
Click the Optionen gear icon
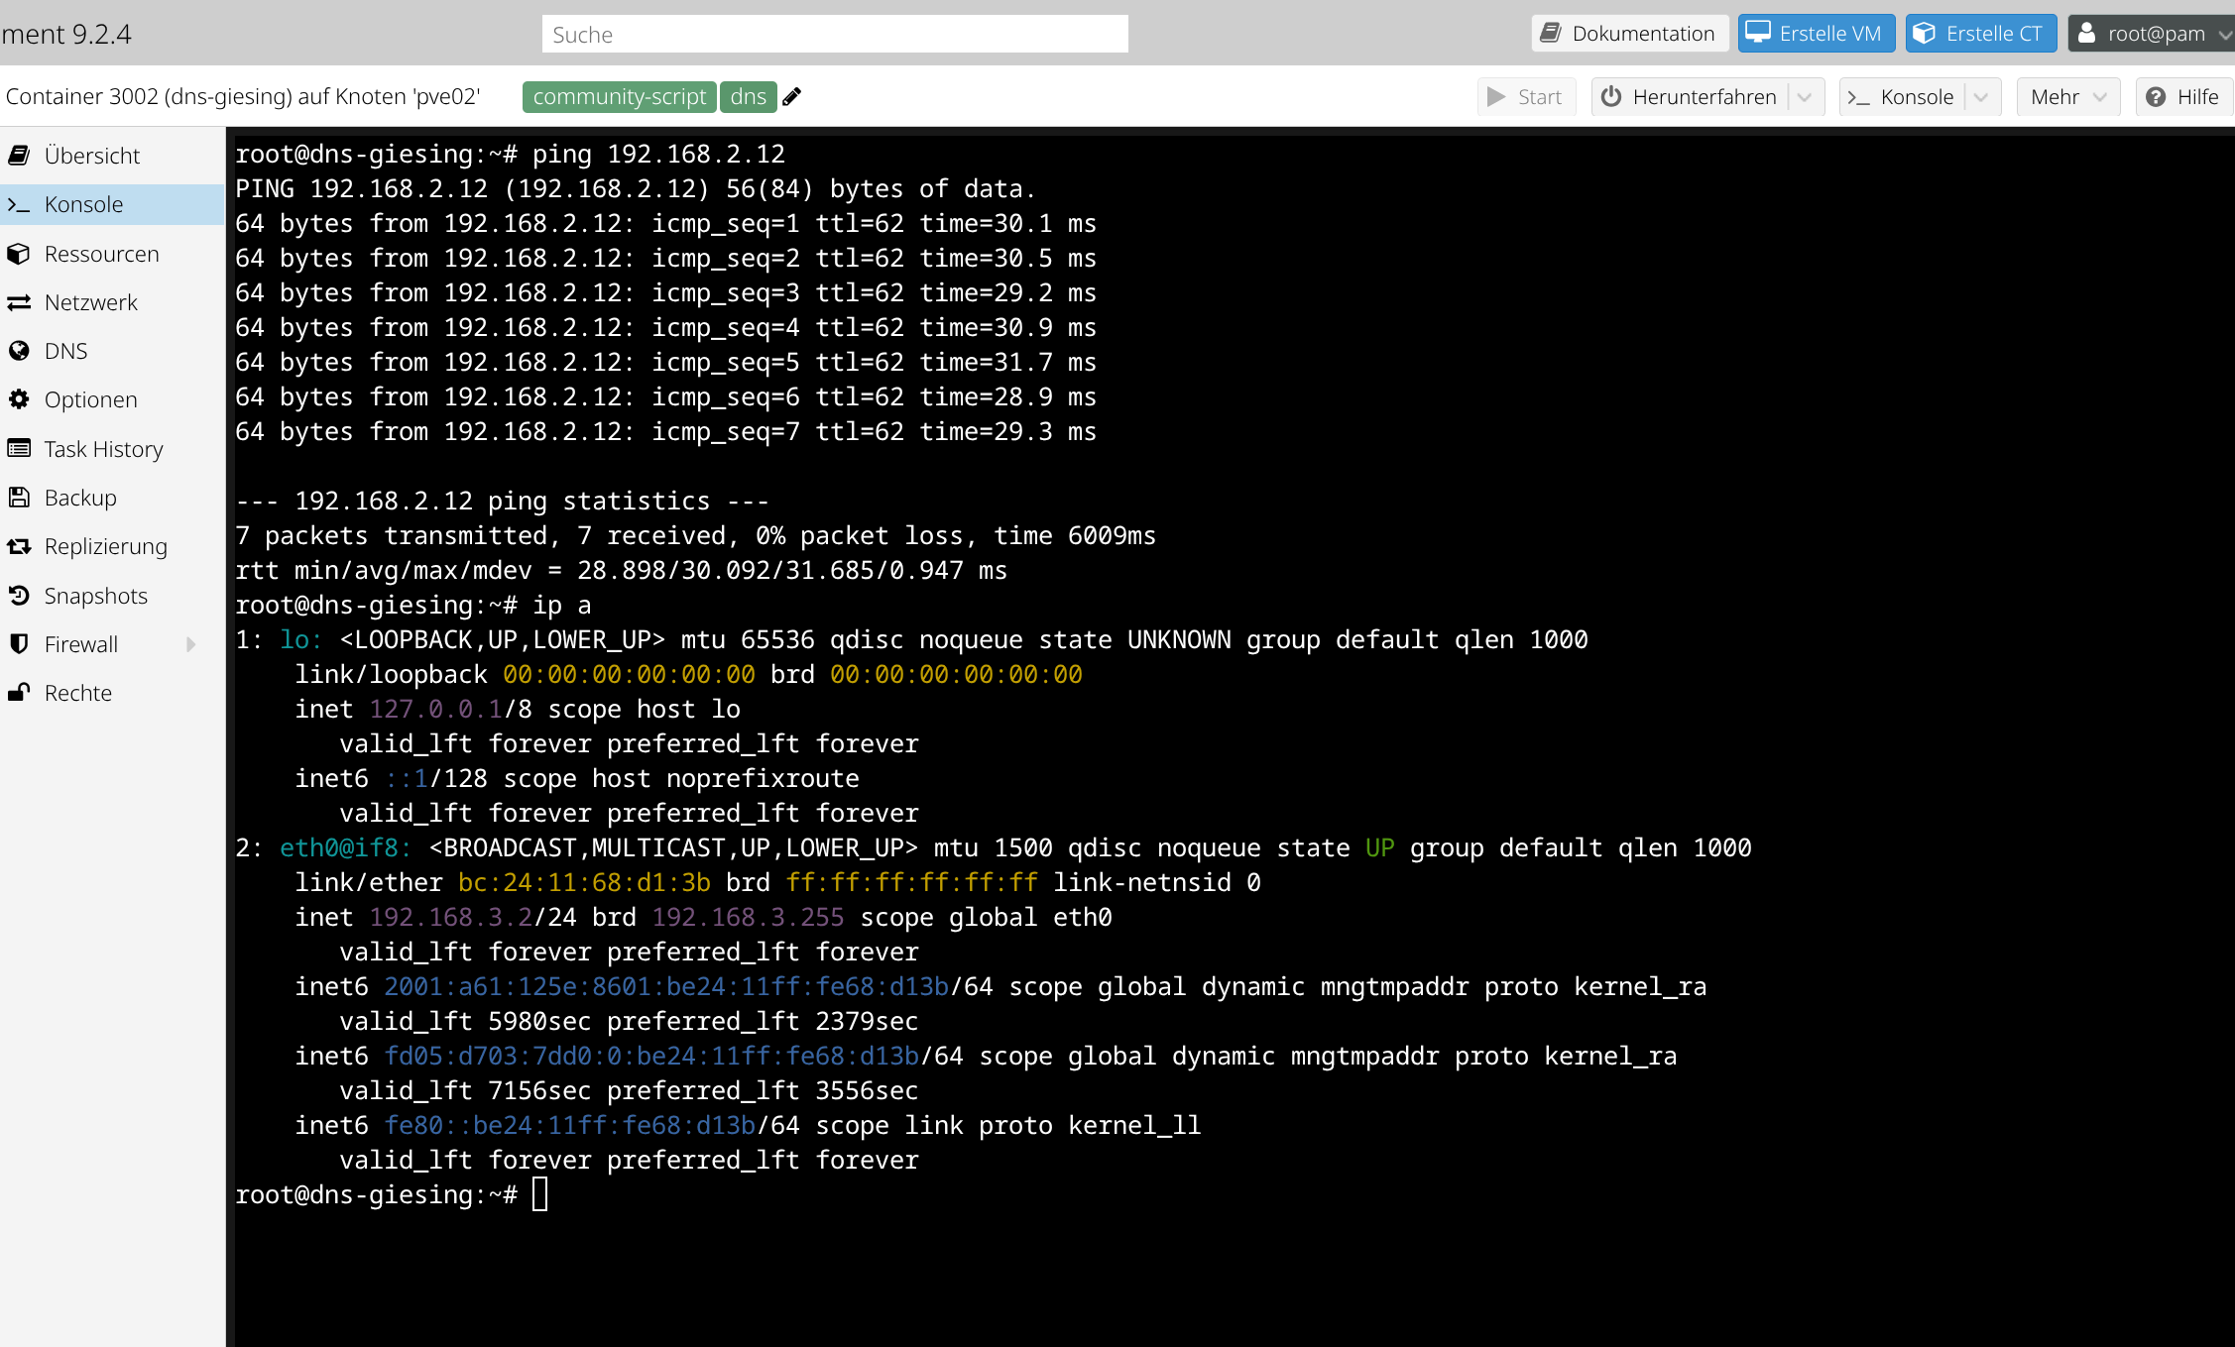pyautogui.click(x=19, y=399)
